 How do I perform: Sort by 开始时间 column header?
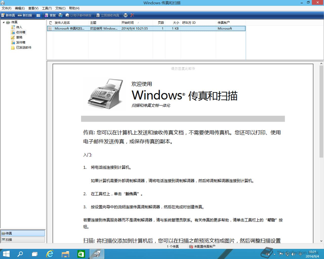136,23
